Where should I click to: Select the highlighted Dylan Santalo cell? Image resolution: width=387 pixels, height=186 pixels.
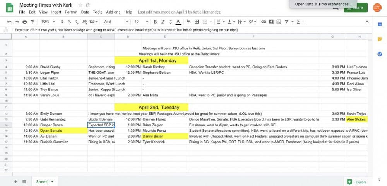click(63, 130)
